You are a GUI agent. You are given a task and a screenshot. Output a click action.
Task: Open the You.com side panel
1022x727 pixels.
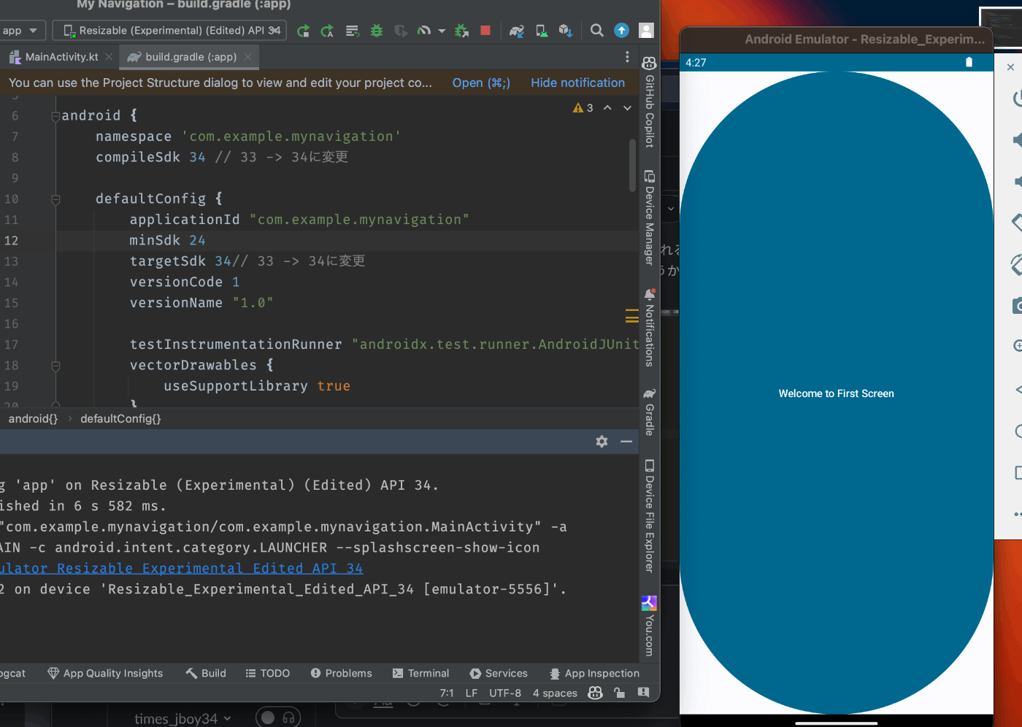649,626
